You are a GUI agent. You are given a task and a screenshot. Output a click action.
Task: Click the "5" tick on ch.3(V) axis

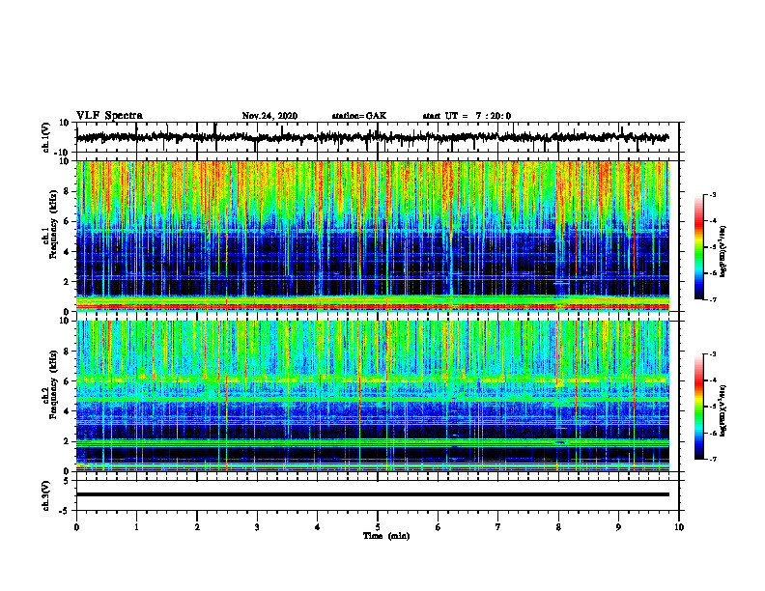tap(68, 481)
